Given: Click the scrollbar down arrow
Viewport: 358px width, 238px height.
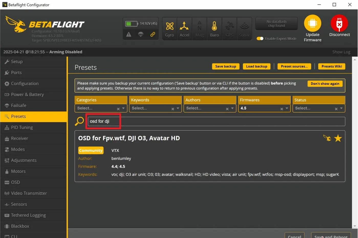Looking at the screenshot, I should pos(355,226).
